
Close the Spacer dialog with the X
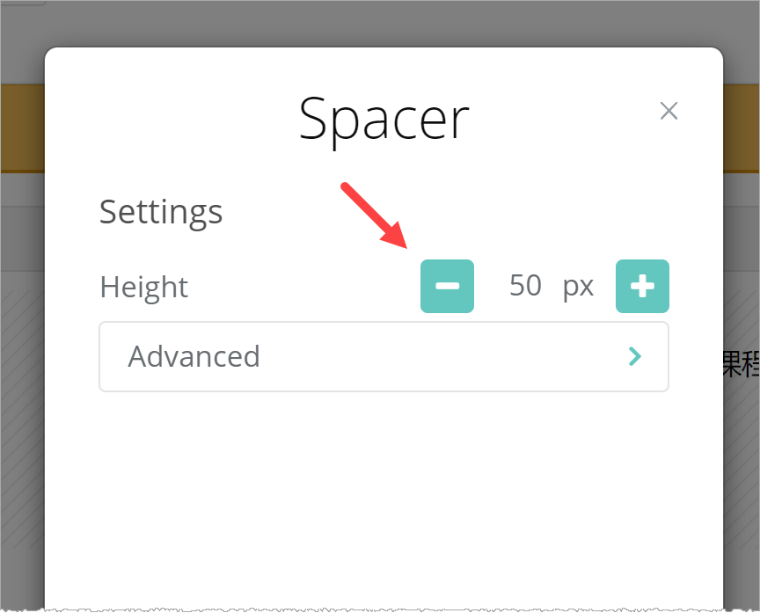pos(669,111)
